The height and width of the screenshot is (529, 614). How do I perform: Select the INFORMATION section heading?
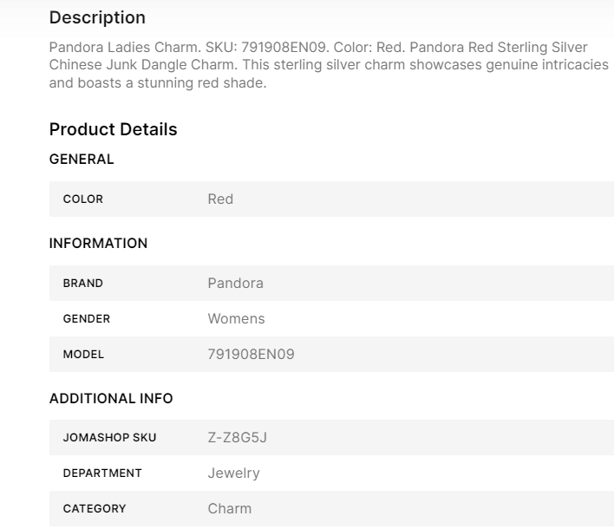(98, 243)
